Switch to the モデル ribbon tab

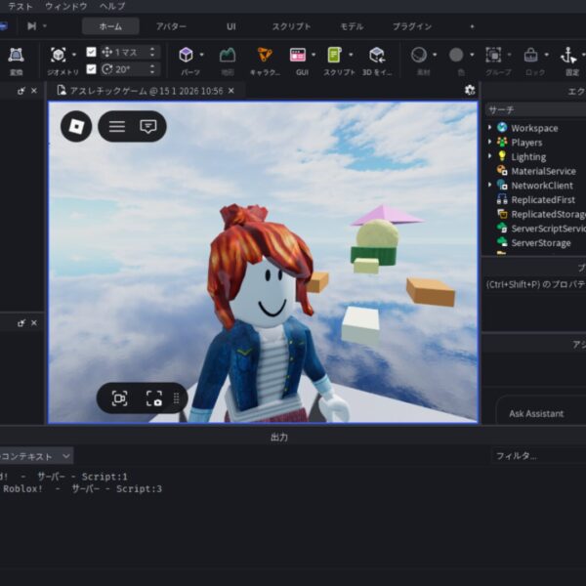coord(352,26)
